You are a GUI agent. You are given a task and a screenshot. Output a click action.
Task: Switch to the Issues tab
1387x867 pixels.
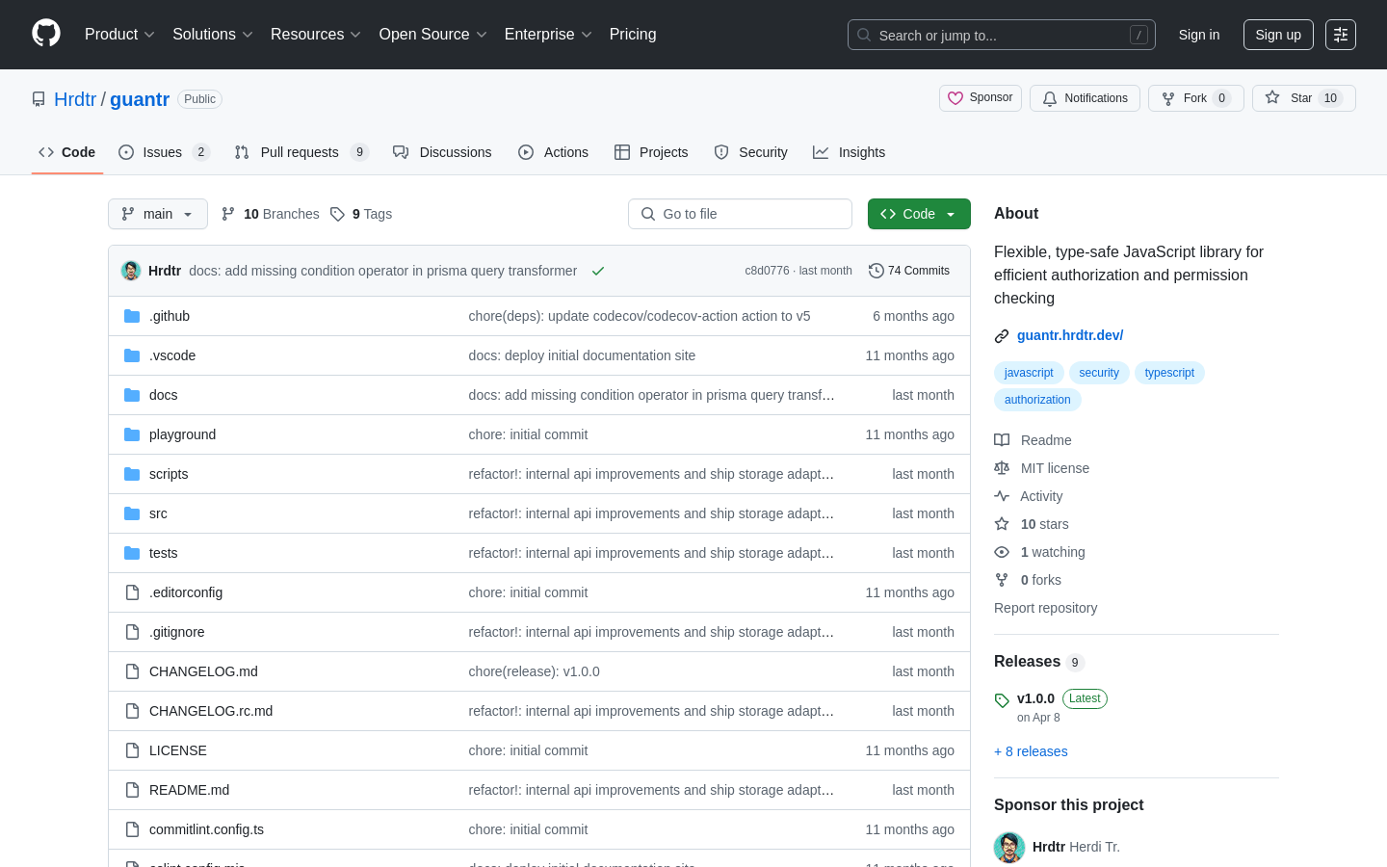coord(164,152)
